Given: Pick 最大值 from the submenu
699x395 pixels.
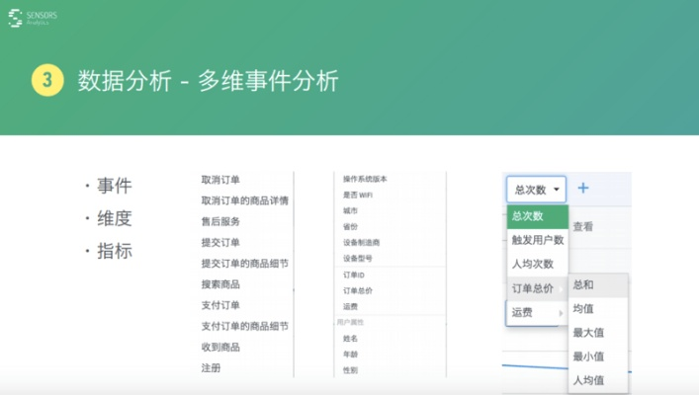Looking at the screenshot, I should 588,333.
